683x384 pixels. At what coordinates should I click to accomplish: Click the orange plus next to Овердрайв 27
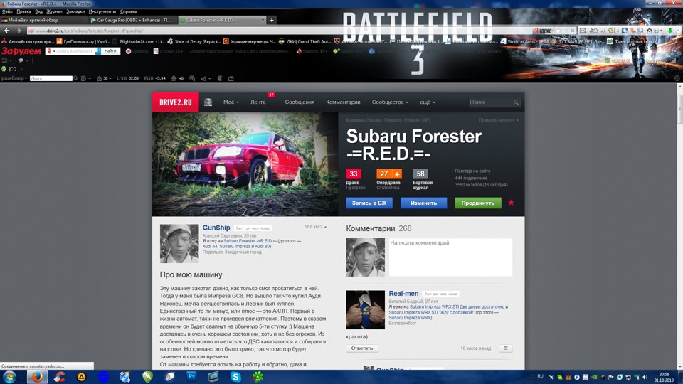coord(397,174)
